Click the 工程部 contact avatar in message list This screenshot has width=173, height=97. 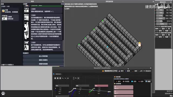click(5, 18)
